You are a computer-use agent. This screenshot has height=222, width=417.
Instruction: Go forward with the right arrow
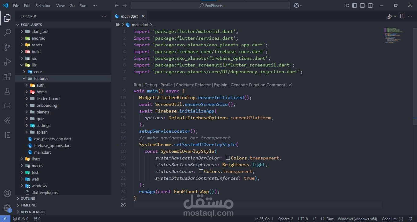(124, 5)
